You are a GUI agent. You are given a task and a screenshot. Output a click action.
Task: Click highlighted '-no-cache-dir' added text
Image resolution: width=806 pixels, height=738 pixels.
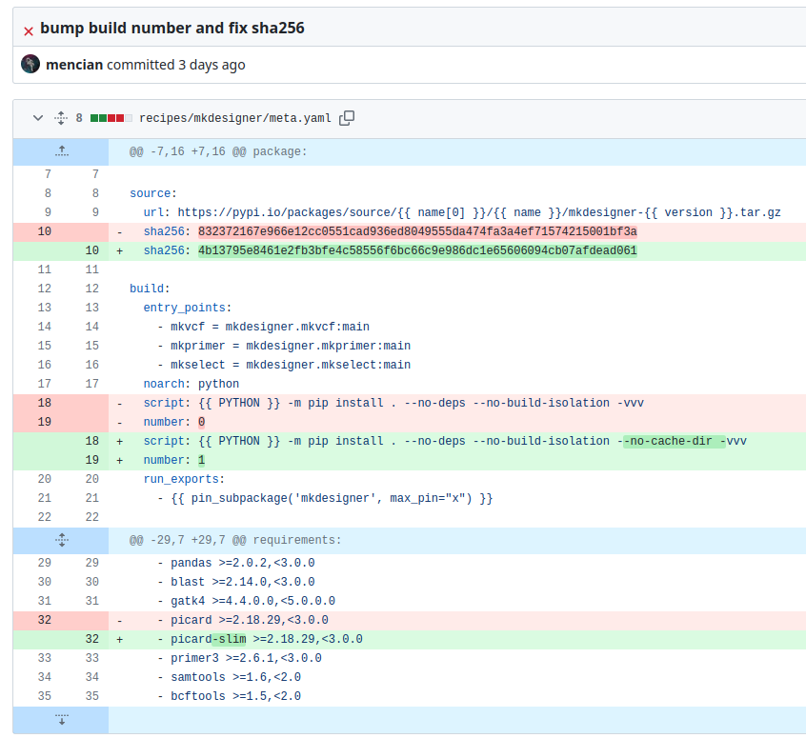tap(674, 441)
